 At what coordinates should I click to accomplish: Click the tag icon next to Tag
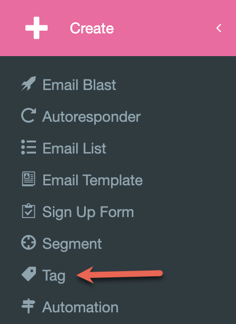[x=29, y=274]
